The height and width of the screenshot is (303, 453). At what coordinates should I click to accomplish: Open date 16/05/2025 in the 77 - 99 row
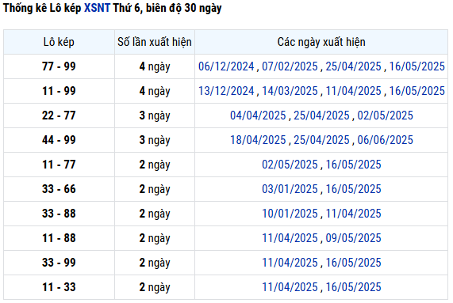417,66
